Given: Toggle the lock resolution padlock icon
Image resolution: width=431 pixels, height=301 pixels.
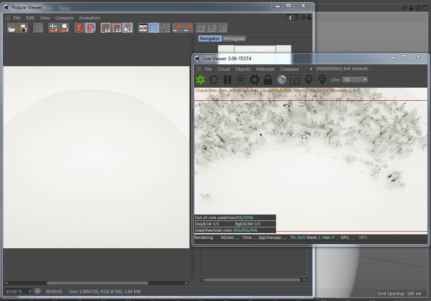Looking at the screenshot, I should [x=268, y=80].
